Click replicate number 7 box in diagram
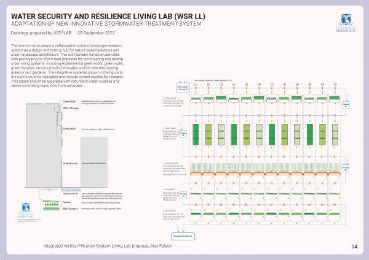Image resolution: width=369 pixels, height=260 pixels. click(x=272, y=84)
